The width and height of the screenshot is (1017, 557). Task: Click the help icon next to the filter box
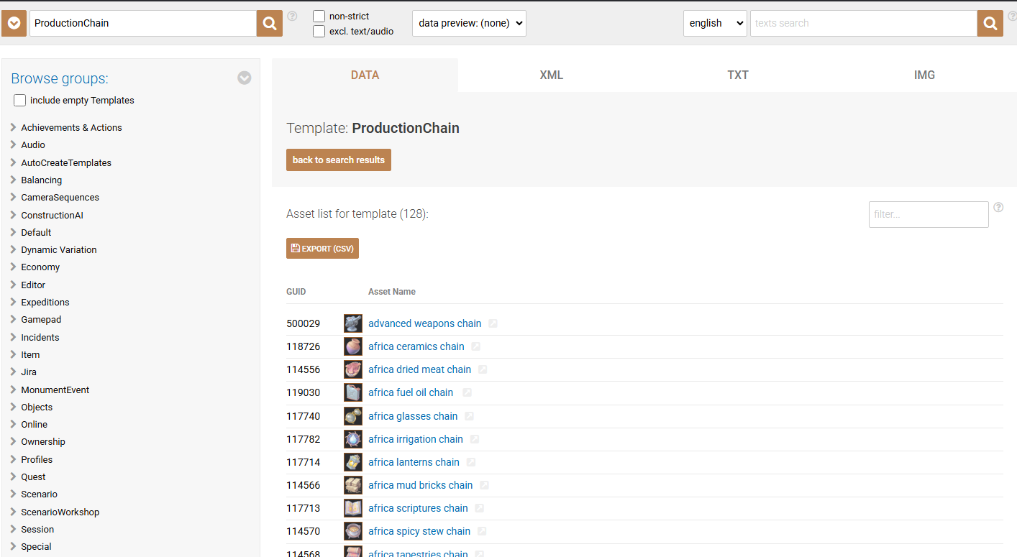pyautogui.click(x=998, y=207)
